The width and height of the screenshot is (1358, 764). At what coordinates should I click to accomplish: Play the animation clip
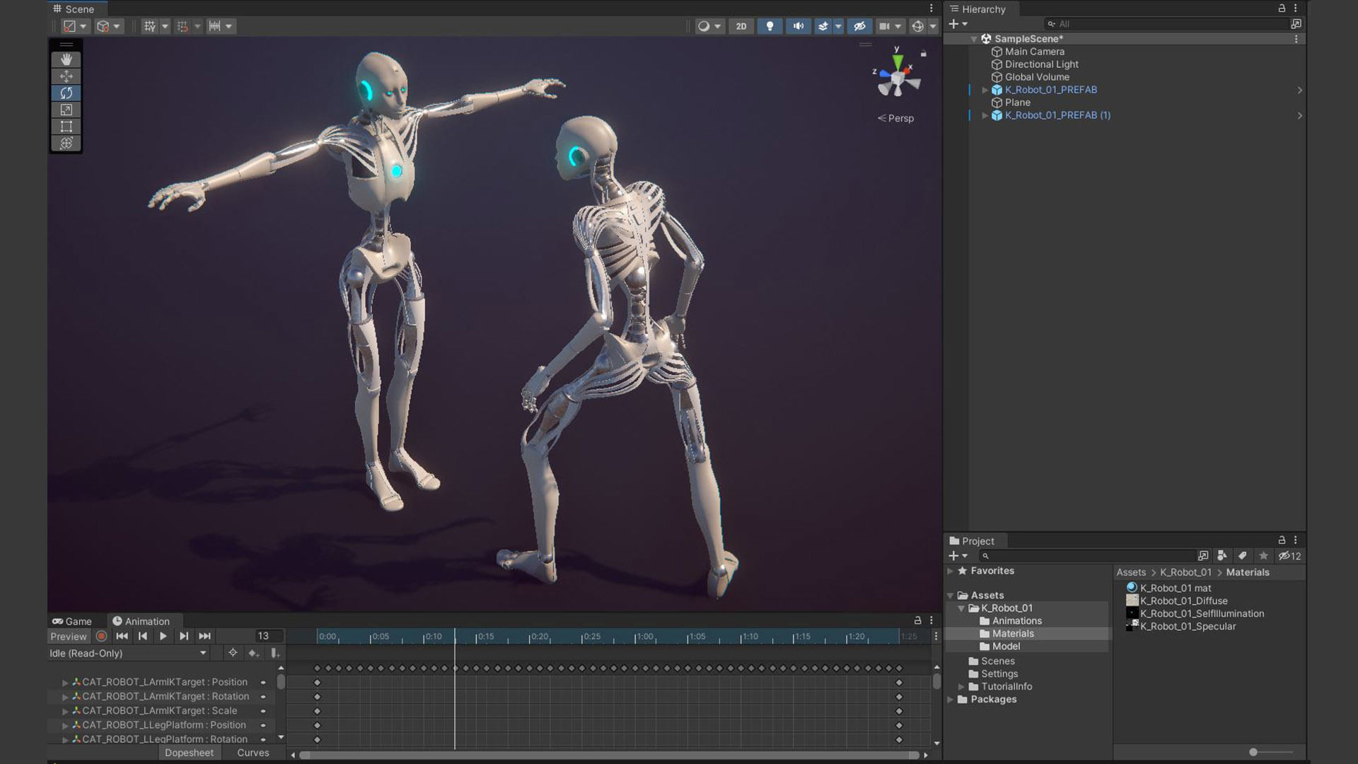(x=163, y=637)
